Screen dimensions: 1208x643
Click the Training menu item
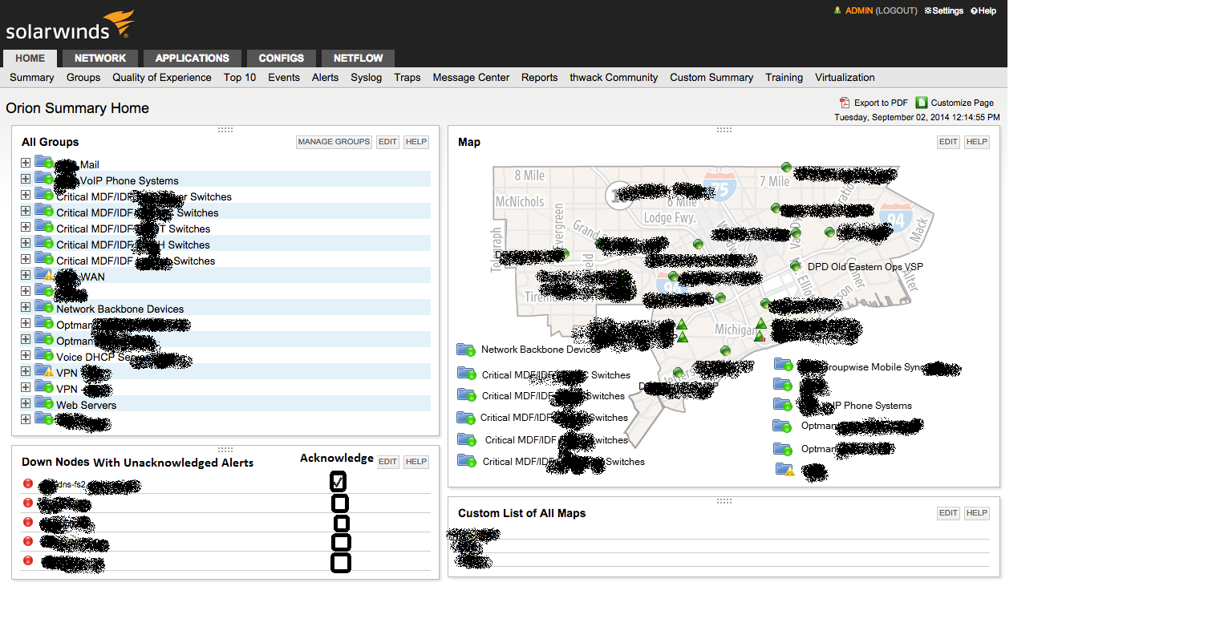[x=784, y=78]
